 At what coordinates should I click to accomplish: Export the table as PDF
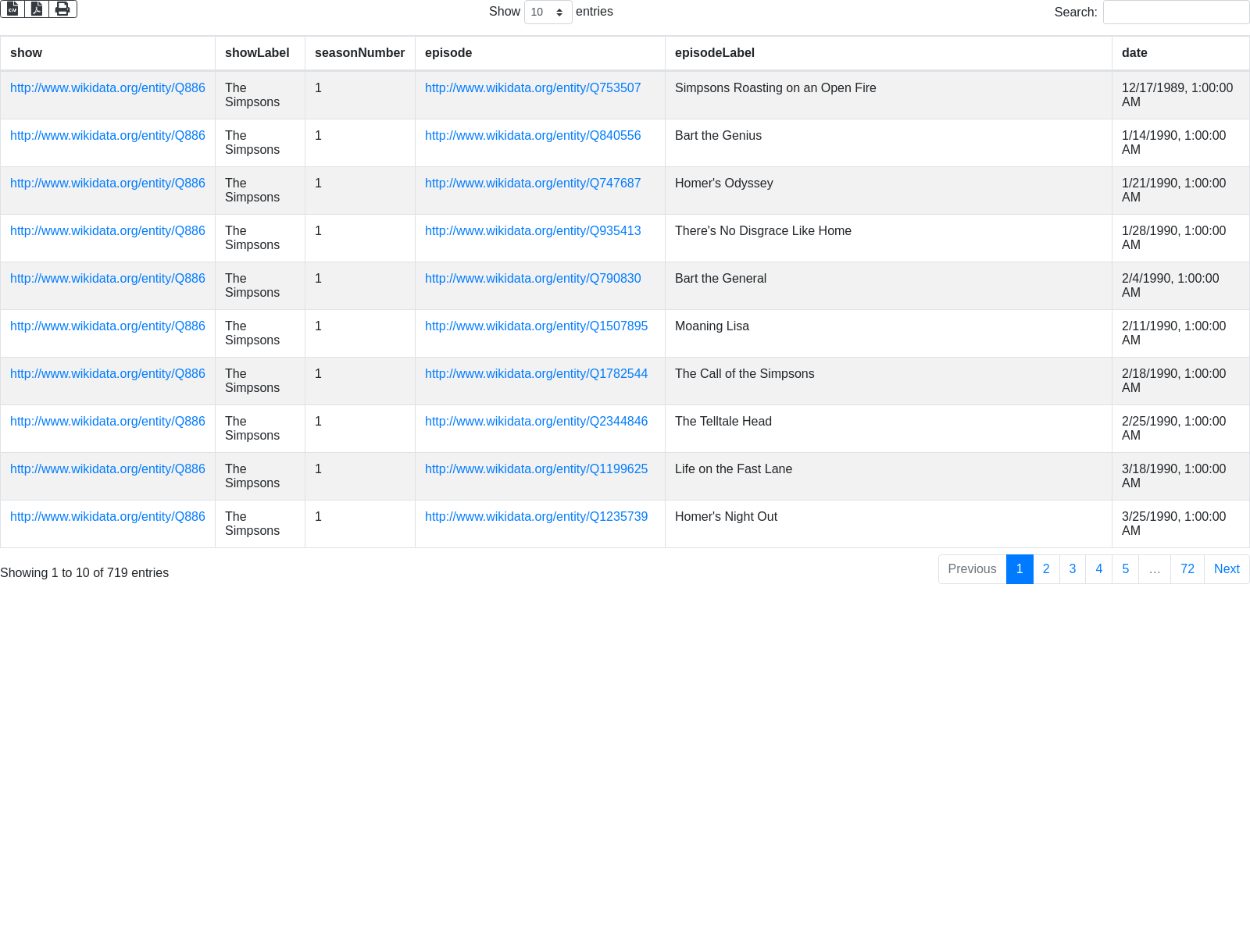pyautogui.click(x=37, y=9)
